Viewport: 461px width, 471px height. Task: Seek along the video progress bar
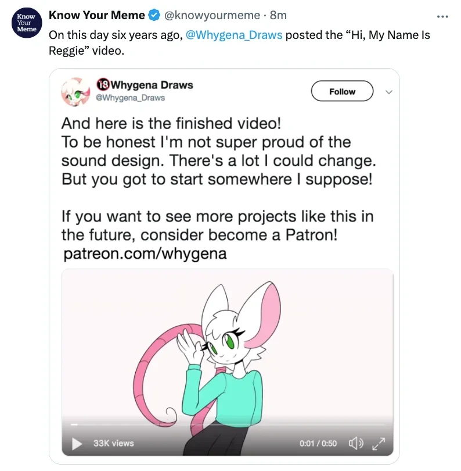click(x=228, y=424)
